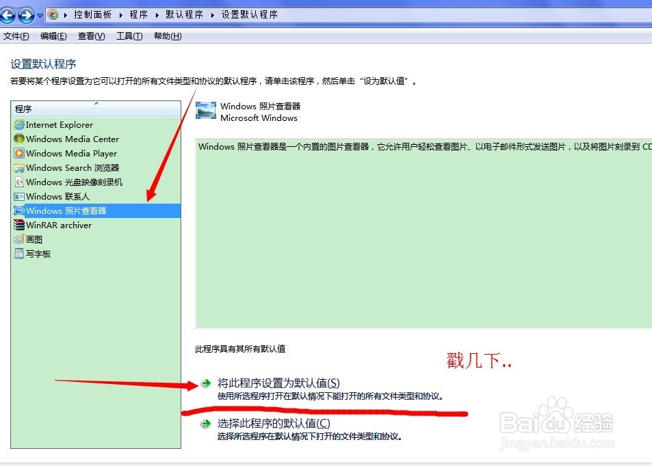The width and height of the screenshot is (652, 466).
Task: Go to 程序 breadcrumb segment
Action: click(138, 14)
